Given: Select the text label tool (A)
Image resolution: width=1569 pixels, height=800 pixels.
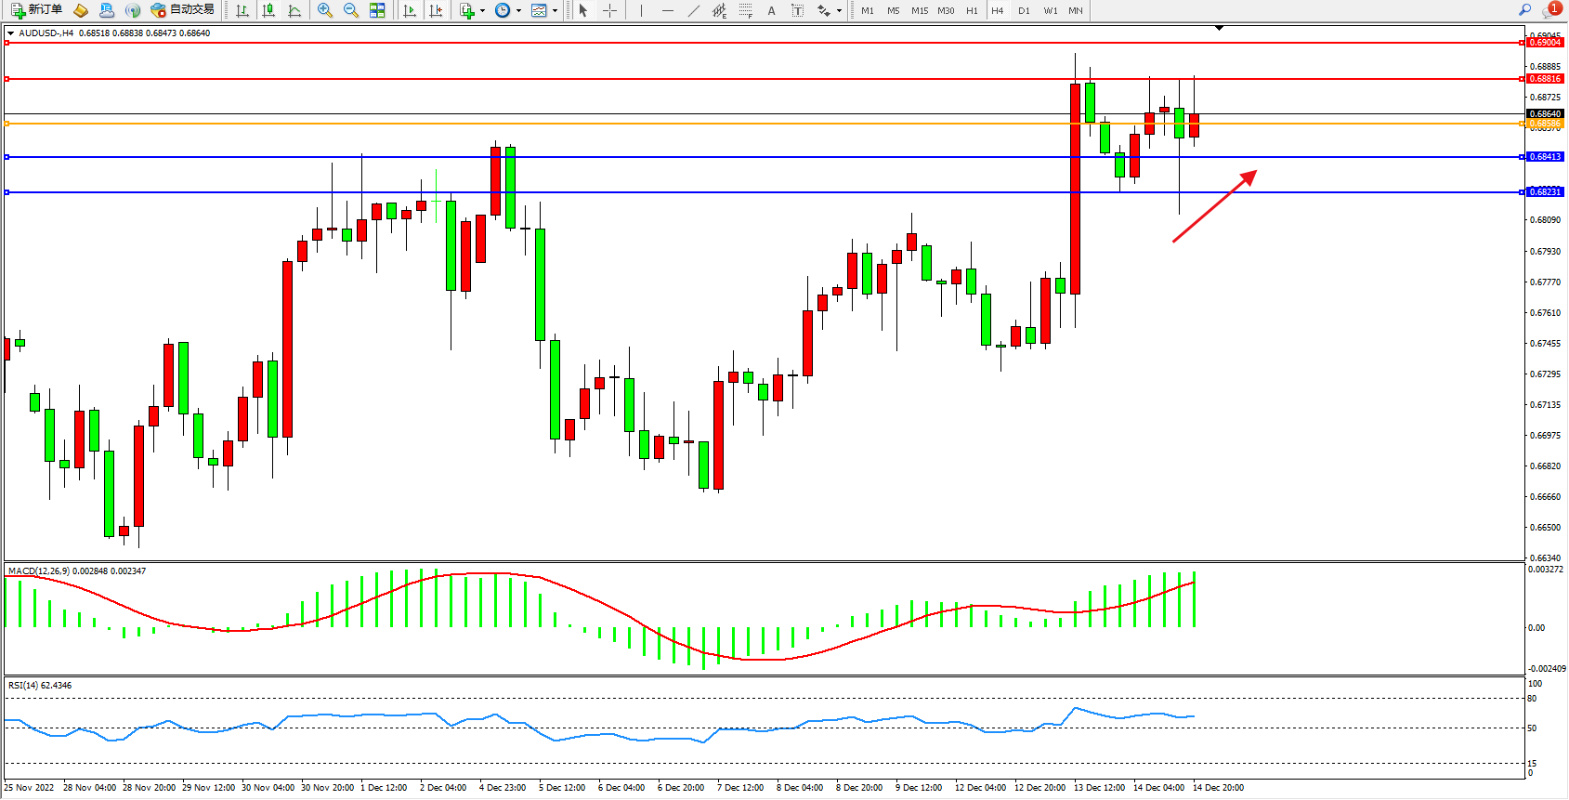Looking at the screenshot, I should click(x=771, y=10).
